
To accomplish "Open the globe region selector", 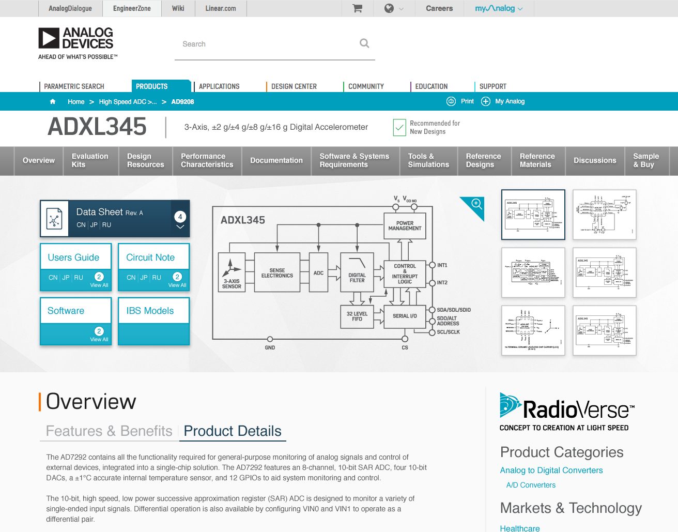I will click(x=389, y=8).
